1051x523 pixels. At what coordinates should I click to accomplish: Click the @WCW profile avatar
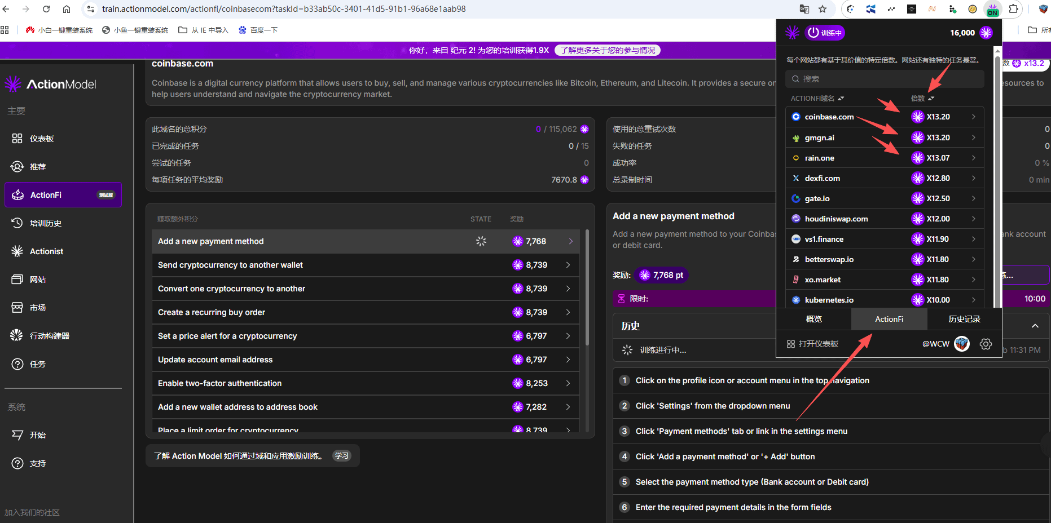point(962,344)
